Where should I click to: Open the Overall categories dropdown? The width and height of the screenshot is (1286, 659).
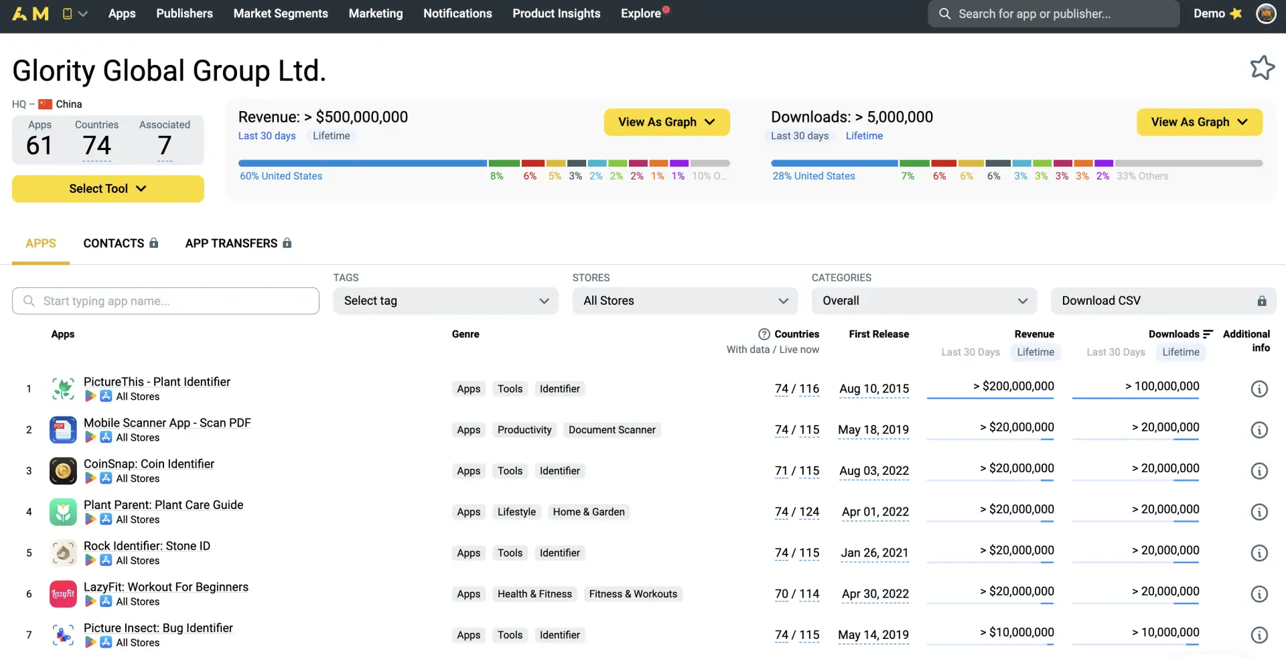click(924, 301)
